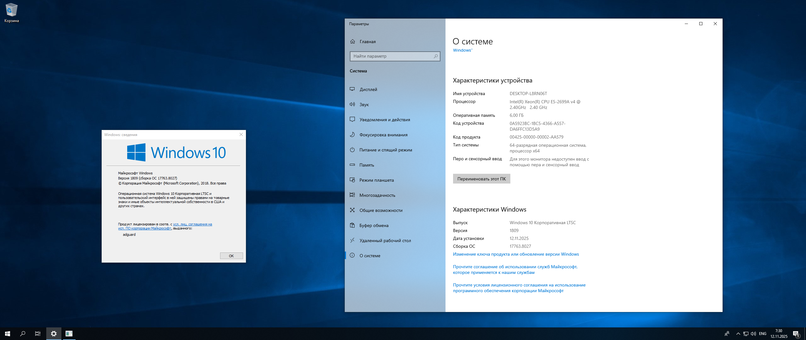Screen dimensions: 806x340
Task: Click the taskbar search magnifier icon
Action: [23, 333]
